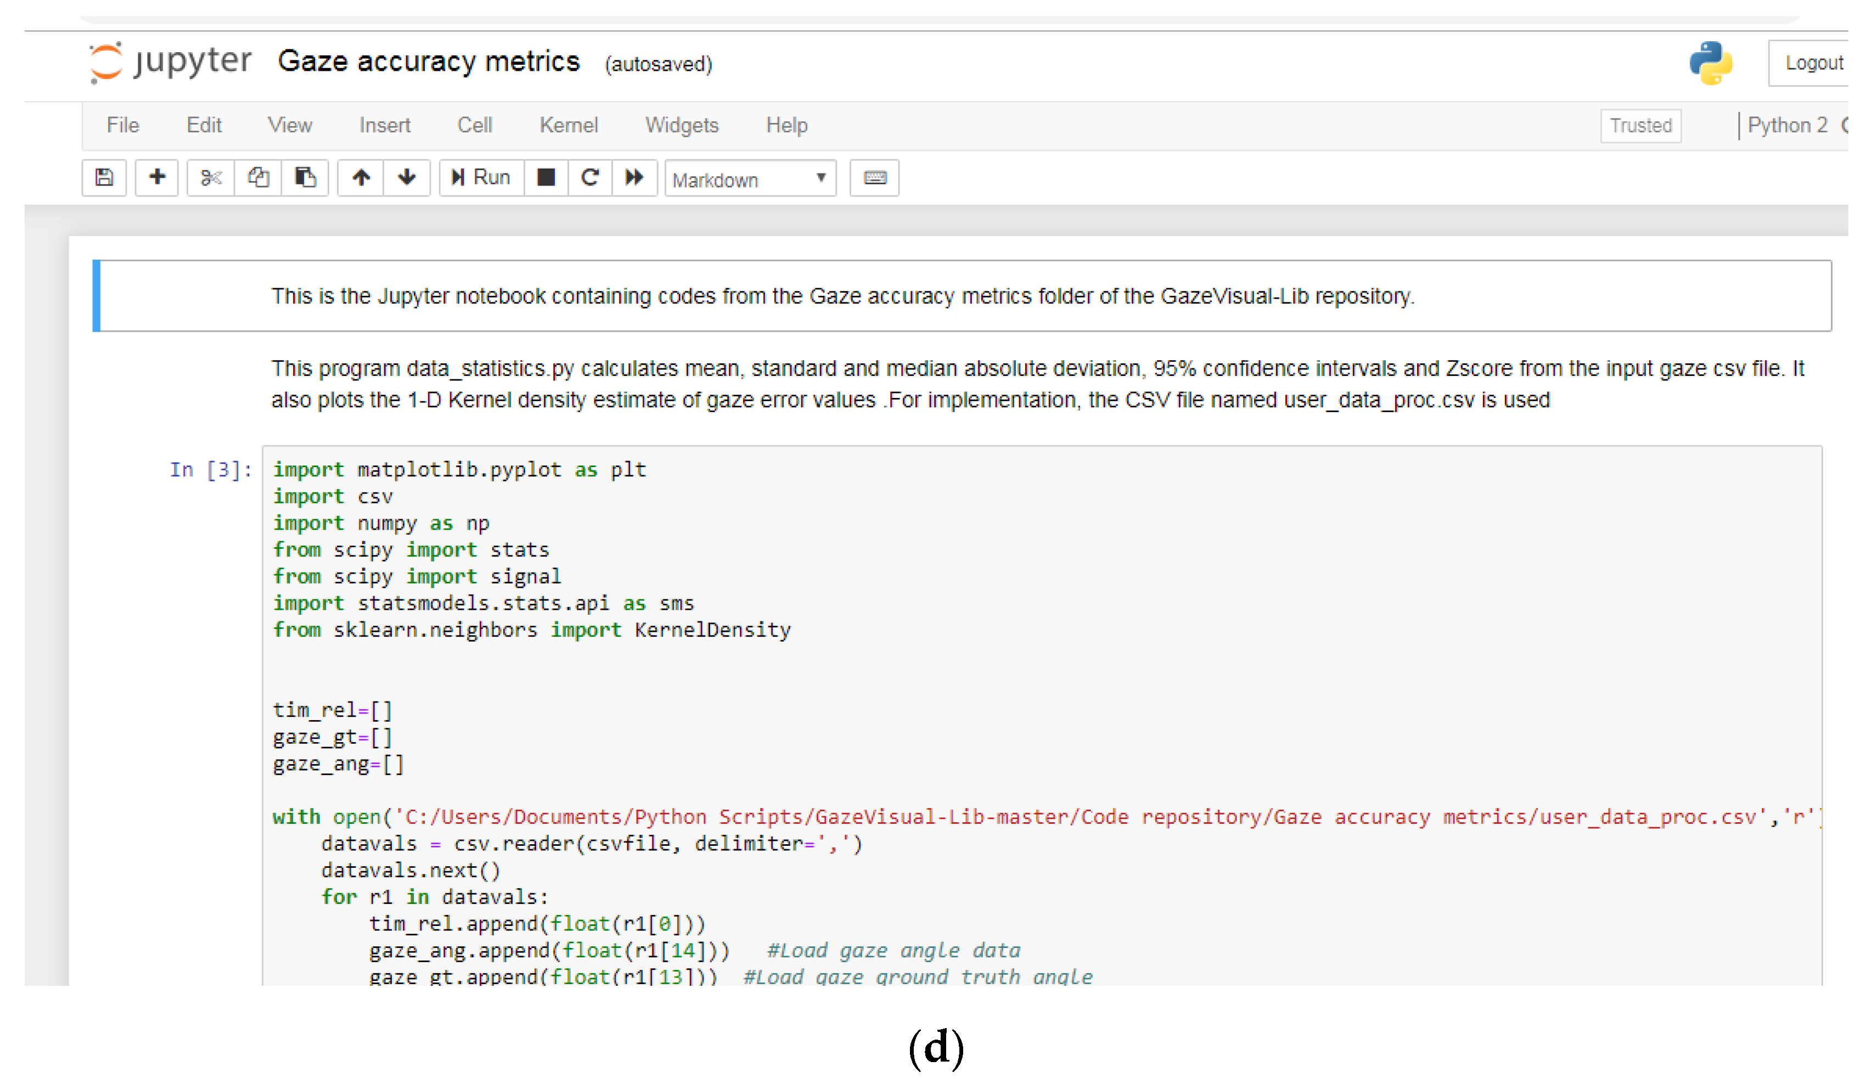Run the selected cell

point(482,178)
